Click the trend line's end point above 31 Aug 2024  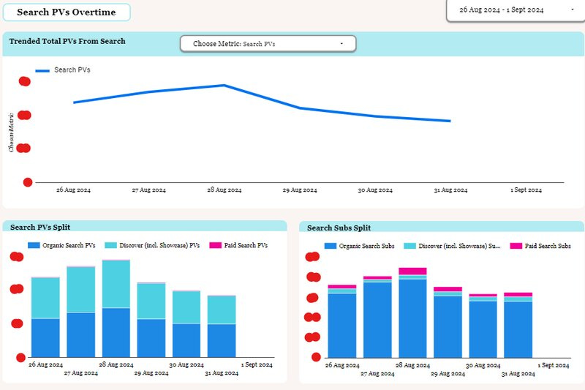coord(450,121)
